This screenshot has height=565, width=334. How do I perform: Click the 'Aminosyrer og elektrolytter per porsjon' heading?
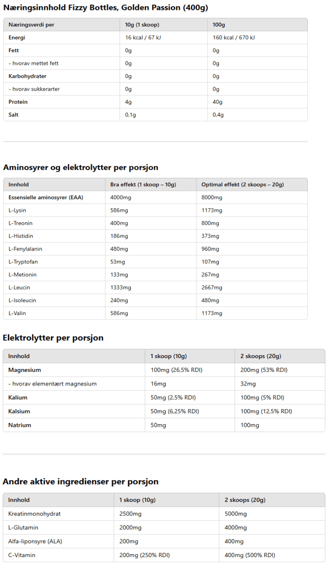pos(81,167)
